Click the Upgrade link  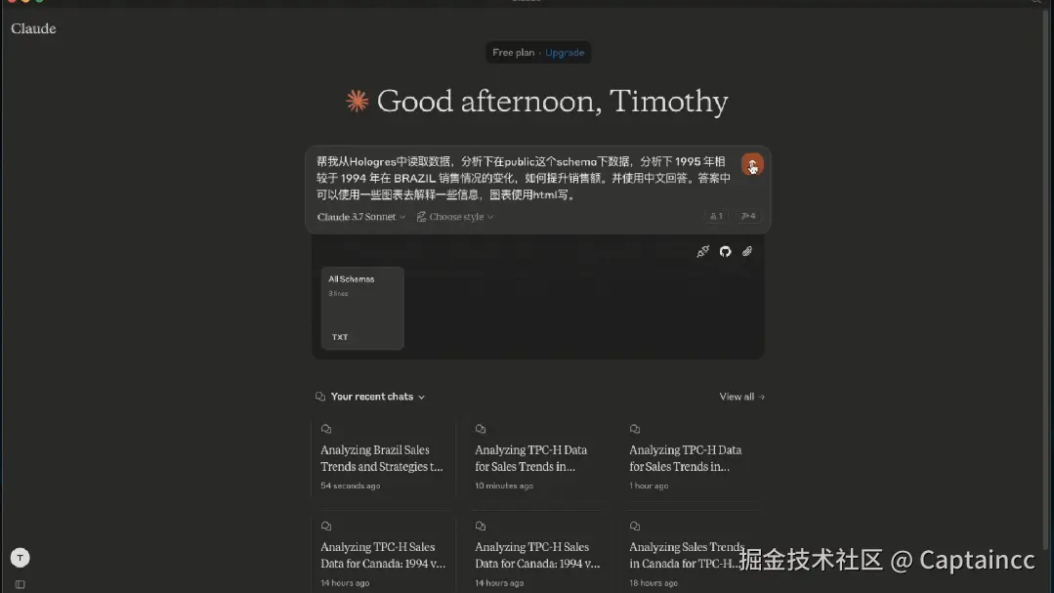tap(565, 53)
